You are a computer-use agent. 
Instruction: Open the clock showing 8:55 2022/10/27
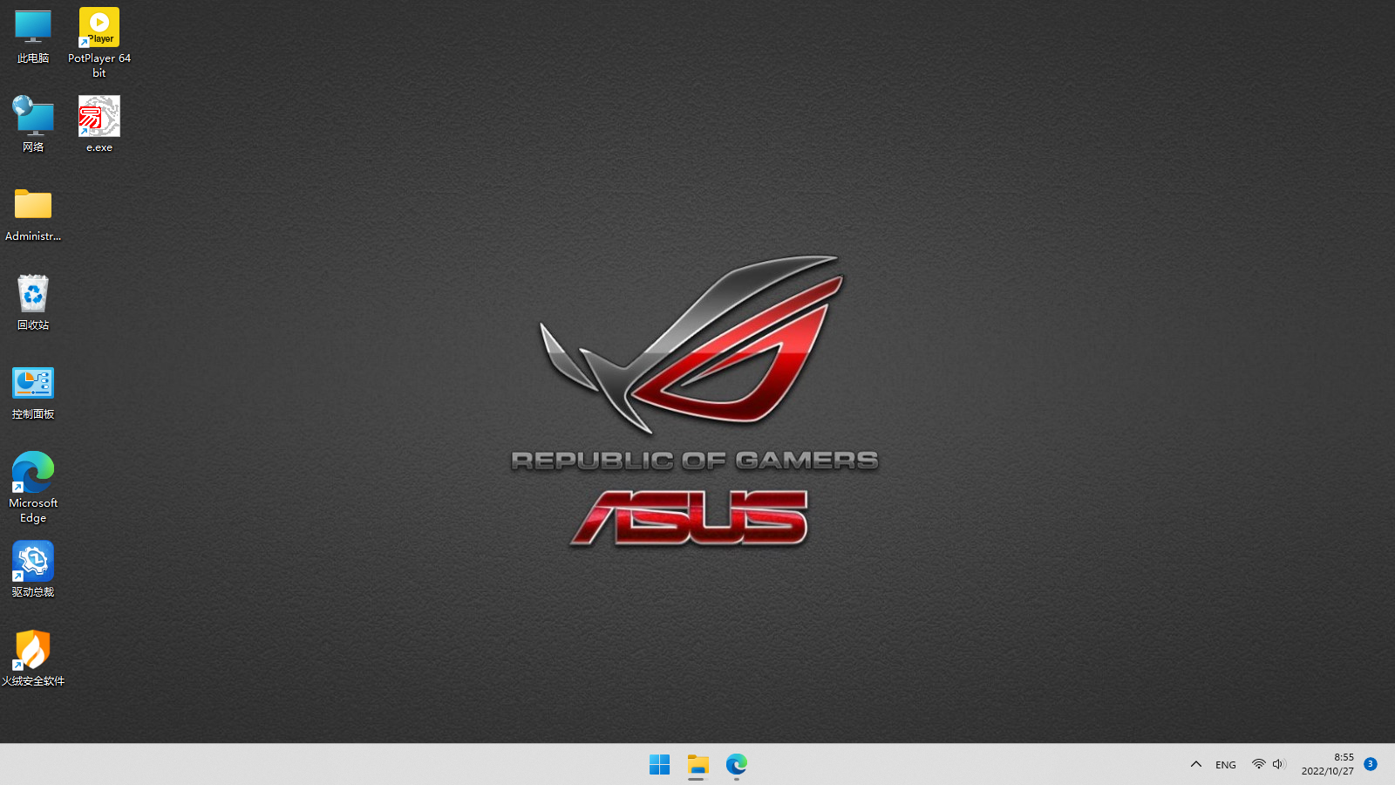click(1327, 764)
